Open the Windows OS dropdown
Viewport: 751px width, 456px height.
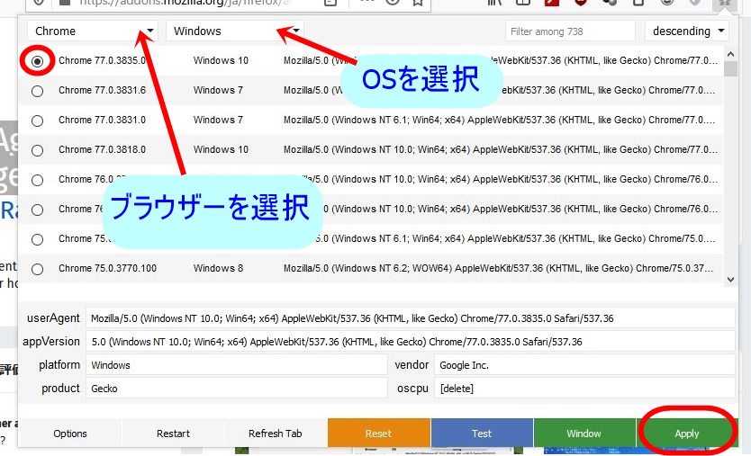[x=235, y=31]
